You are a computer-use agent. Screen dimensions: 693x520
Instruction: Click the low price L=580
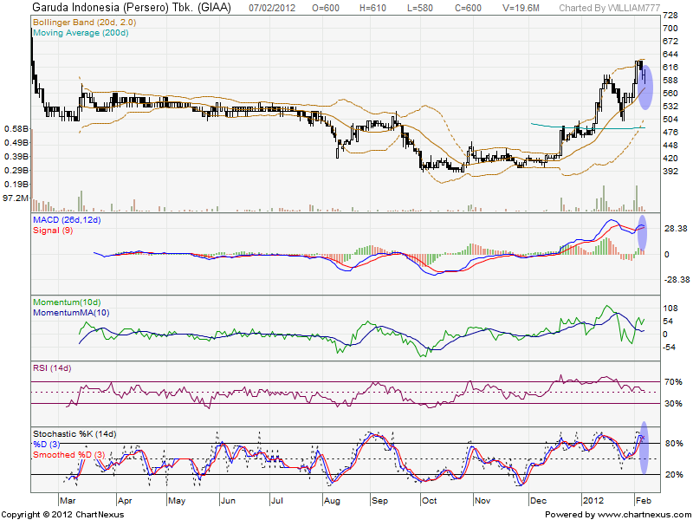click(x=419, y=8)
